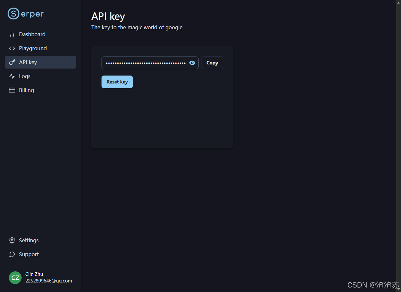Go to the Billing page
The height and width of the screenshot is (292, 401).
pos(41,90)
